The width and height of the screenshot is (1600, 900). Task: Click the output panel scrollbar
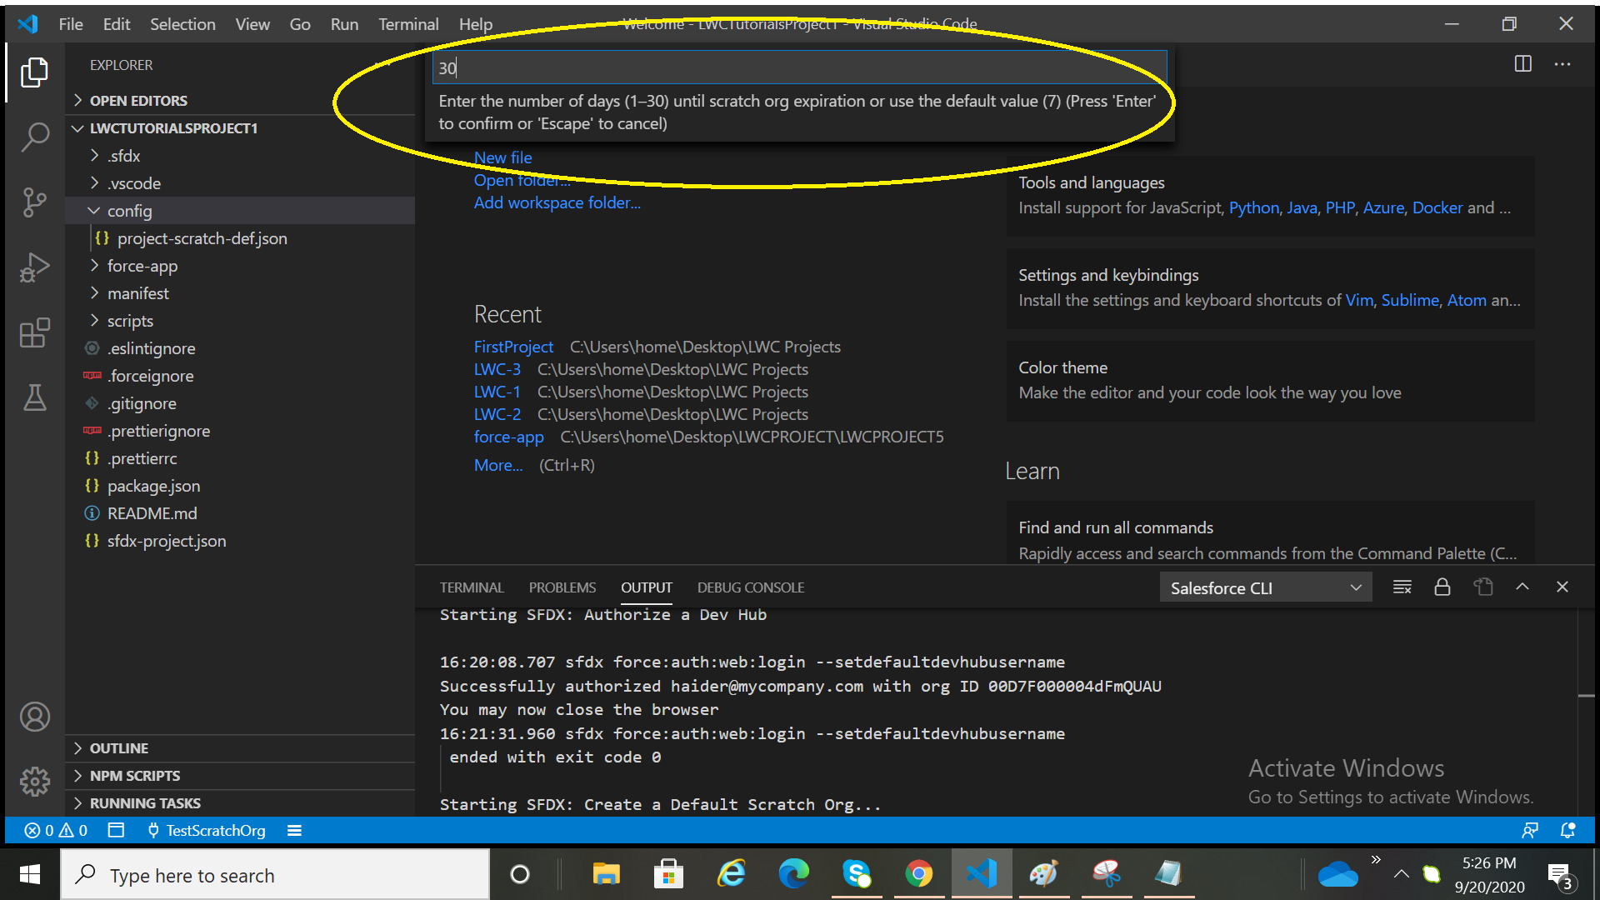pyautogui.click(x=1586, y=695)
